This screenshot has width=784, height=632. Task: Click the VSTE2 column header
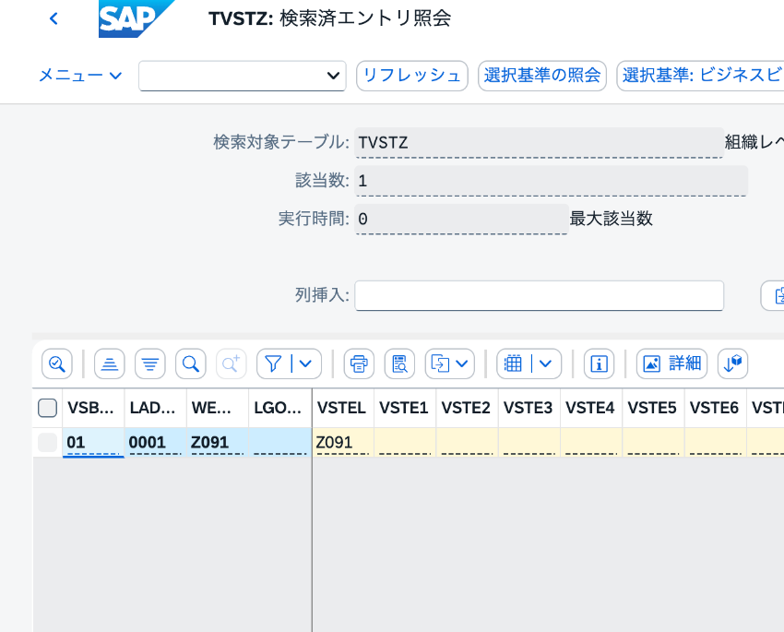pos(467,408)
